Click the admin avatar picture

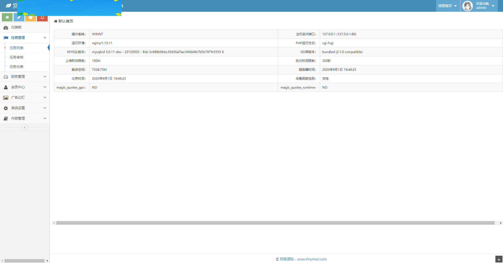tap(468, 6)
